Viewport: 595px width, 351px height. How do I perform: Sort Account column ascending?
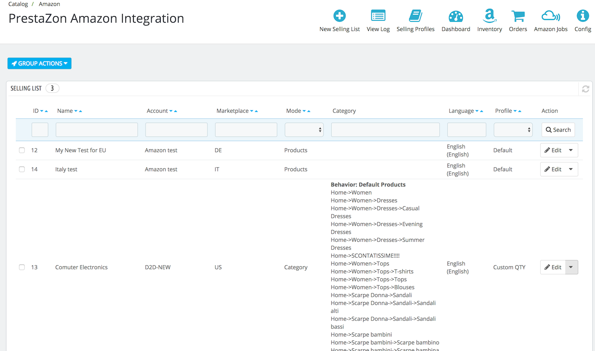pos(176,111)
